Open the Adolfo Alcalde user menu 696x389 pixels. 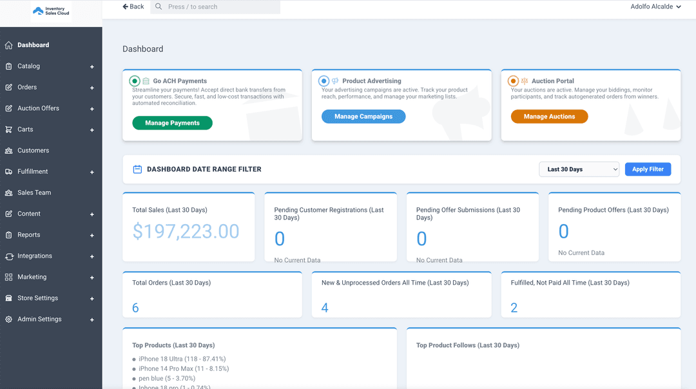click(x=655, y=6)
